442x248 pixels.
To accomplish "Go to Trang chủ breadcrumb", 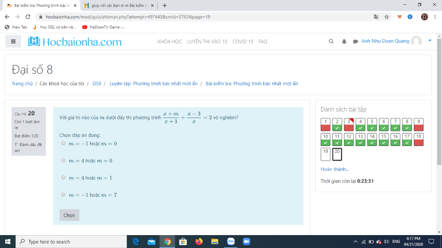I will tap(22, 84).
